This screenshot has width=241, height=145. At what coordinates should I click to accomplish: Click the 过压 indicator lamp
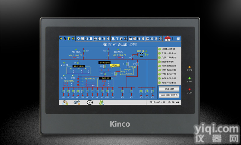tap(64, 76)
